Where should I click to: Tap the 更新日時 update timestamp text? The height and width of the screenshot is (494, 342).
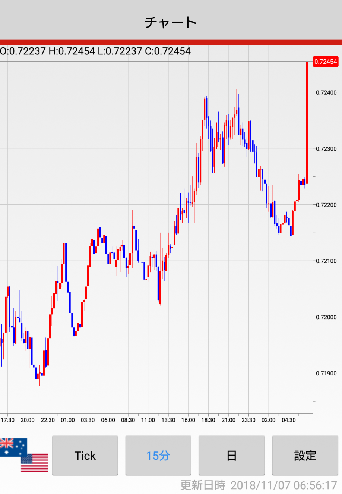(259, 485)
